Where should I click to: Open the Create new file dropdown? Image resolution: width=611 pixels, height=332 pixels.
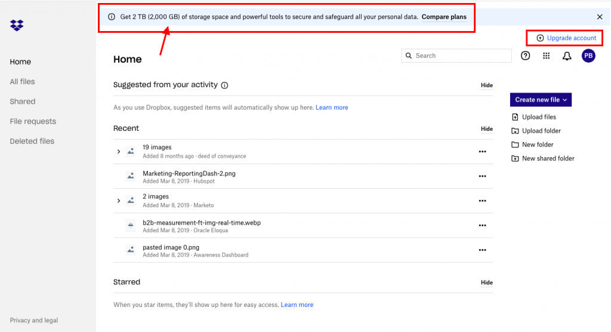tap(541, 100)
